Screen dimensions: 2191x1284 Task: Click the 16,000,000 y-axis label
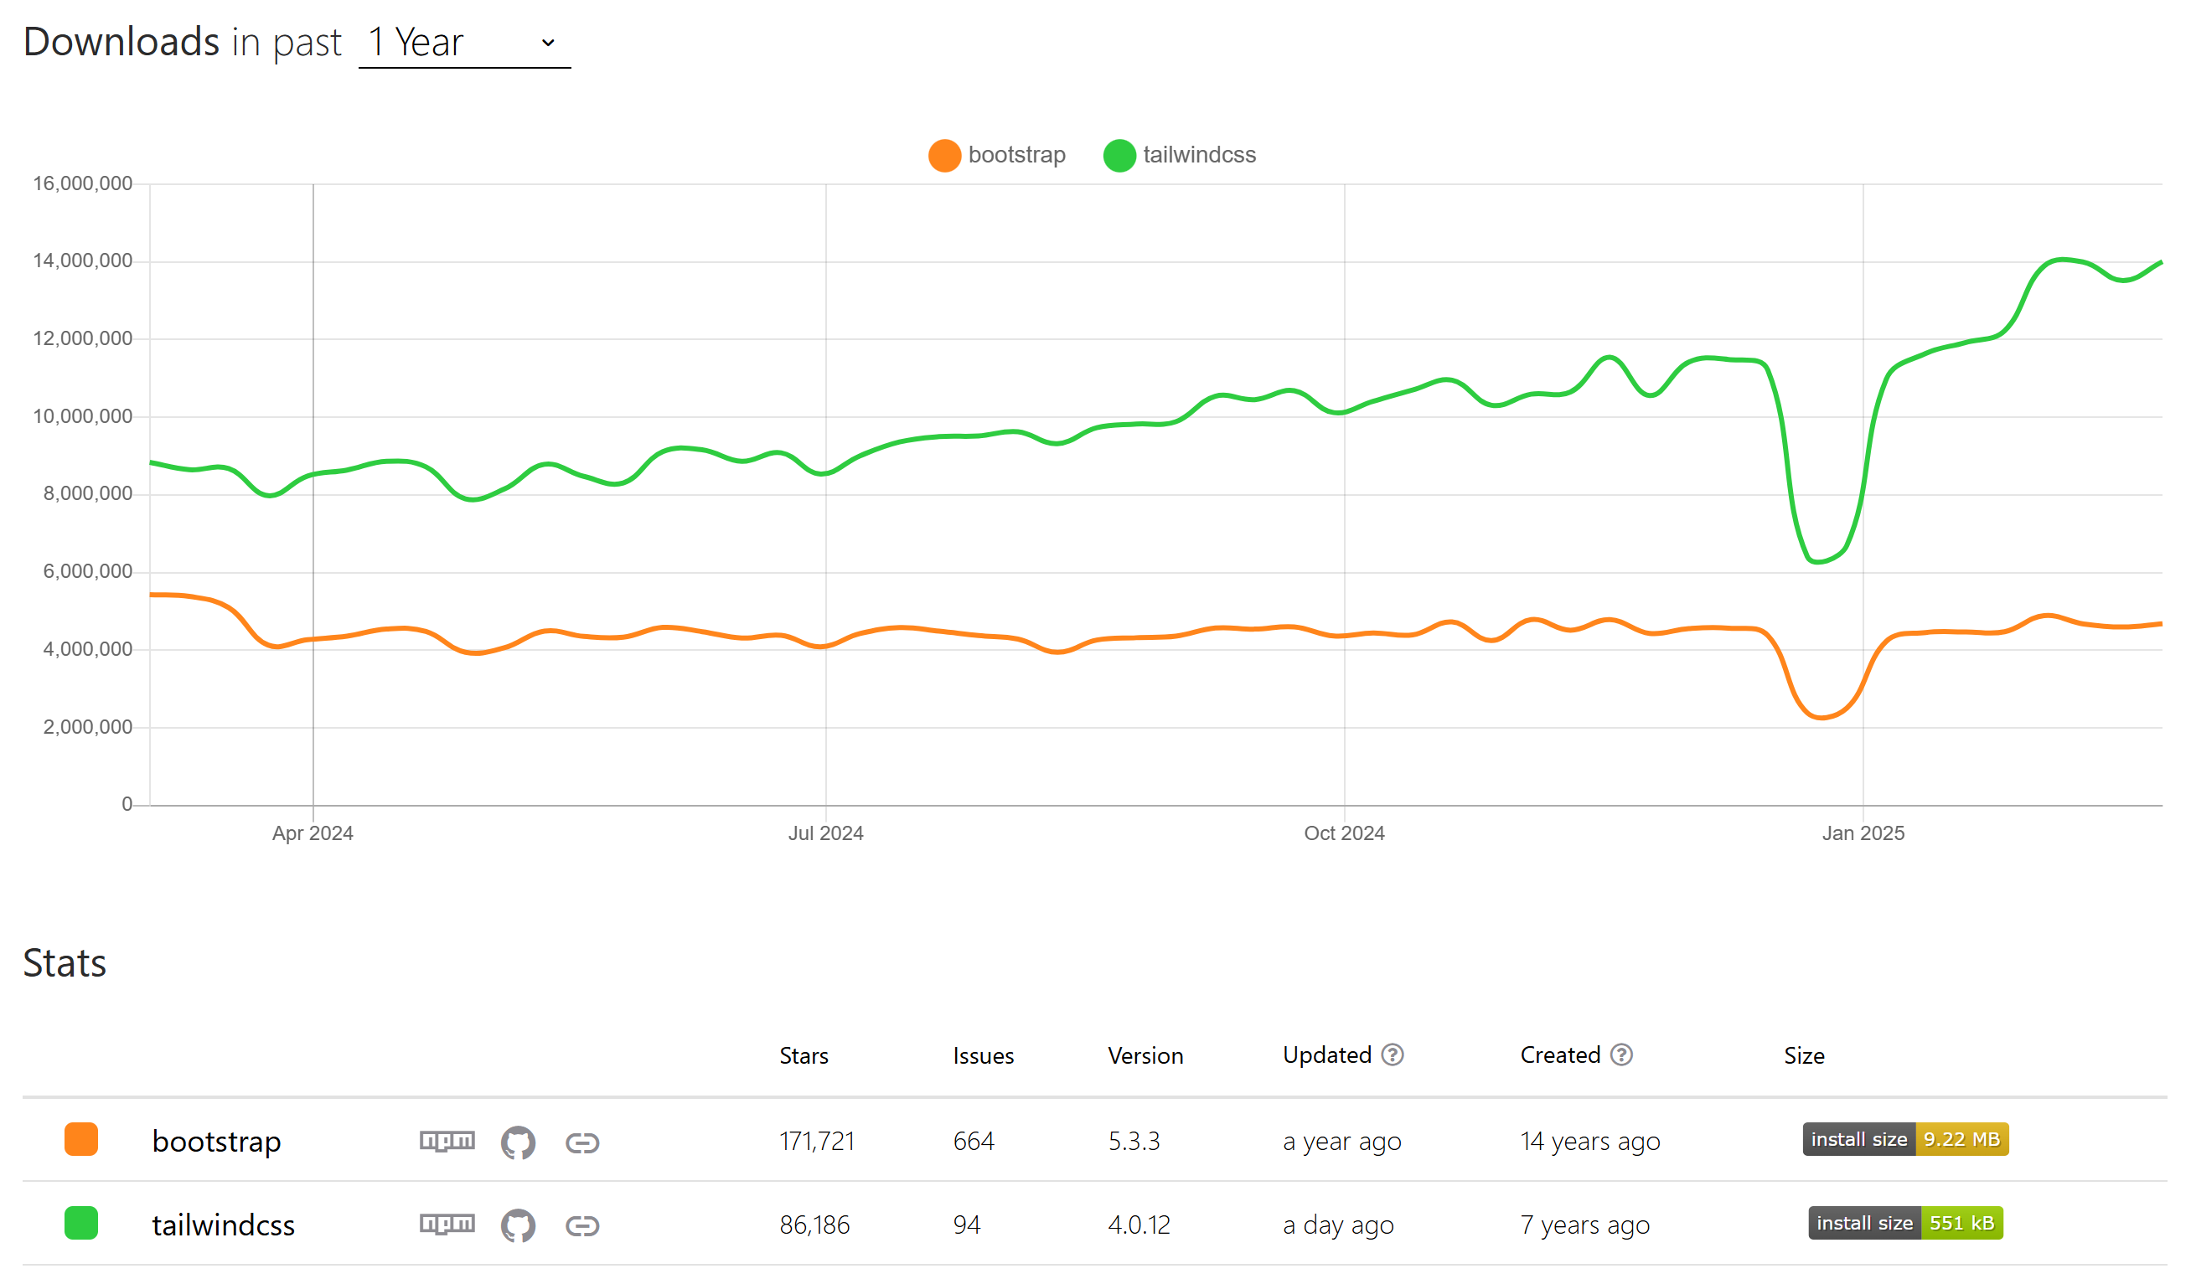tap(83, 183)
